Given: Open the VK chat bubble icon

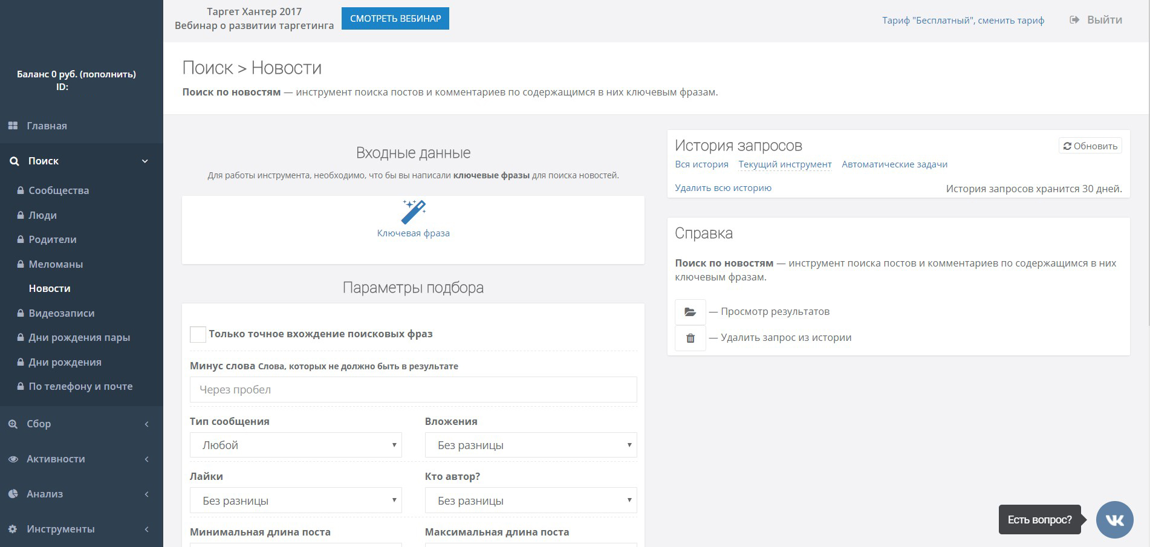Looking at the screenshot, I should pos(1114,520).
